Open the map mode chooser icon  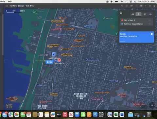click(x=127, y=6)
